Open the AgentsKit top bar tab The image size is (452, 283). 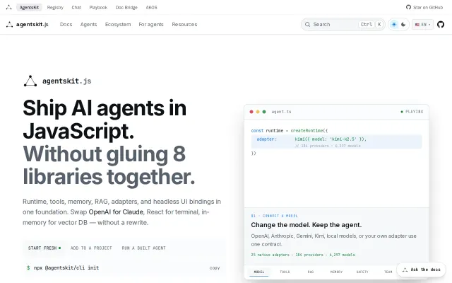(29, 7)
